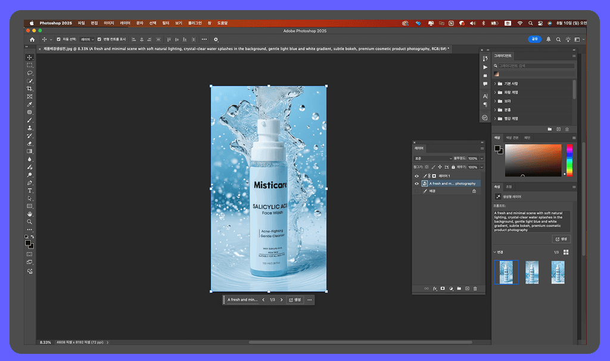Open the 필터 menu
This screenshot has width=610, height=361.
point(166,23)
